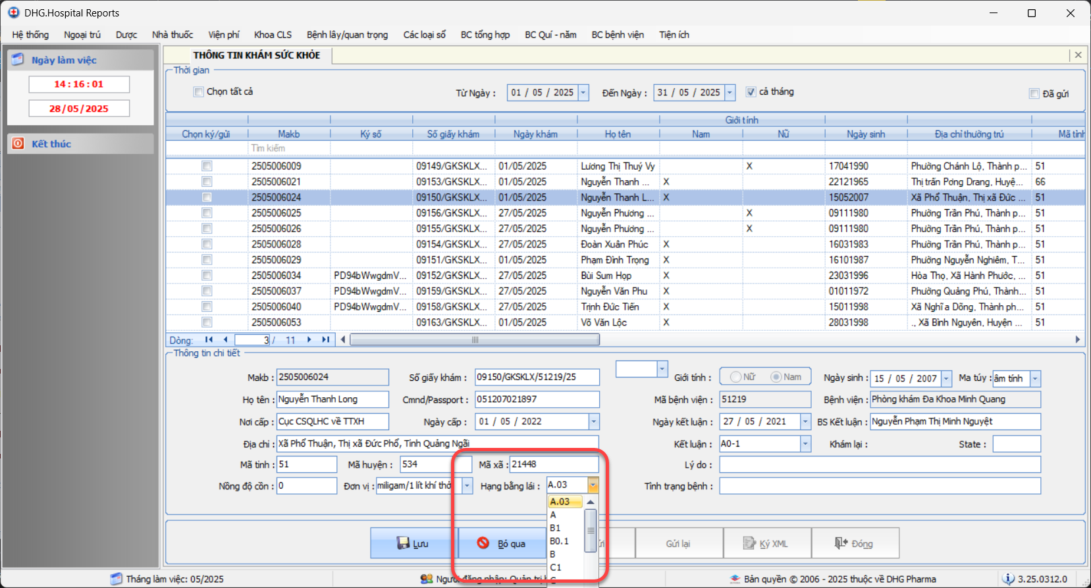Check the row checkbox for 2505006021
Screen dimensions: 1091x588
(207, 182)
